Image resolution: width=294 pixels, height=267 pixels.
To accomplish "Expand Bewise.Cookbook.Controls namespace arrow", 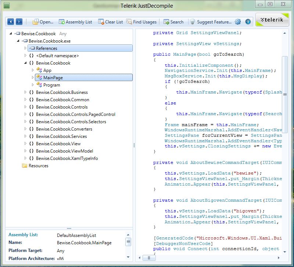I will click(x=25, y=107).
